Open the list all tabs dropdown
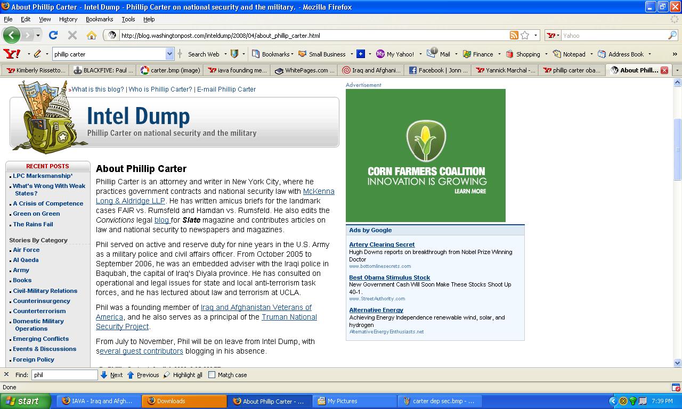This screenshot has width=682, height=409. (x=677, y=70)
